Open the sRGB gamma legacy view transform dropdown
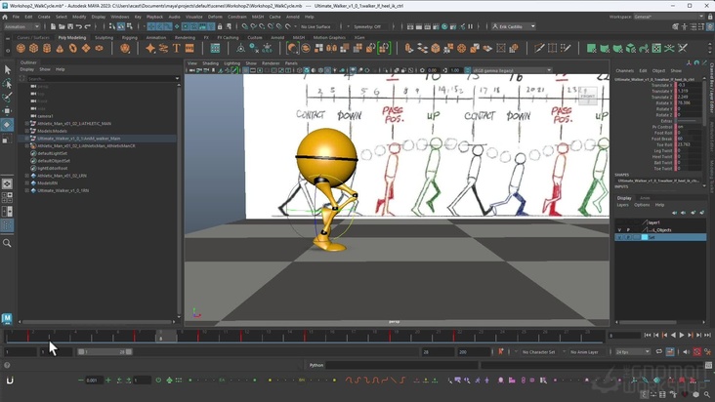Screen dimensions: 715x402 512,70
